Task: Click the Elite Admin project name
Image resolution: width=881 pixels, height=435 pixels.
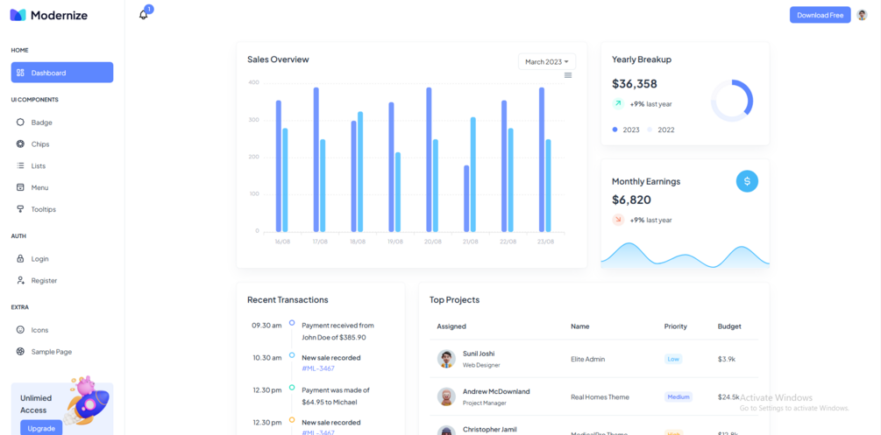Action: pos(587,359)
